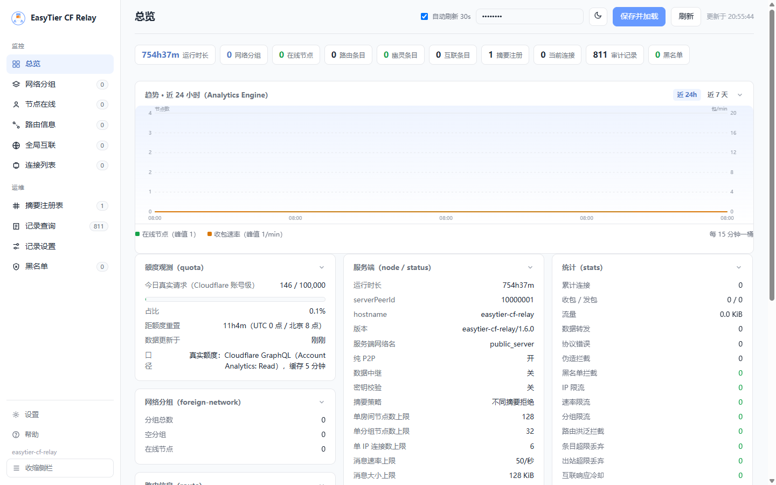Image resolution: width=776 pixels, height=485 pixels.
Task: Click the 0 在线节点 stat chip
Action: 296,55
